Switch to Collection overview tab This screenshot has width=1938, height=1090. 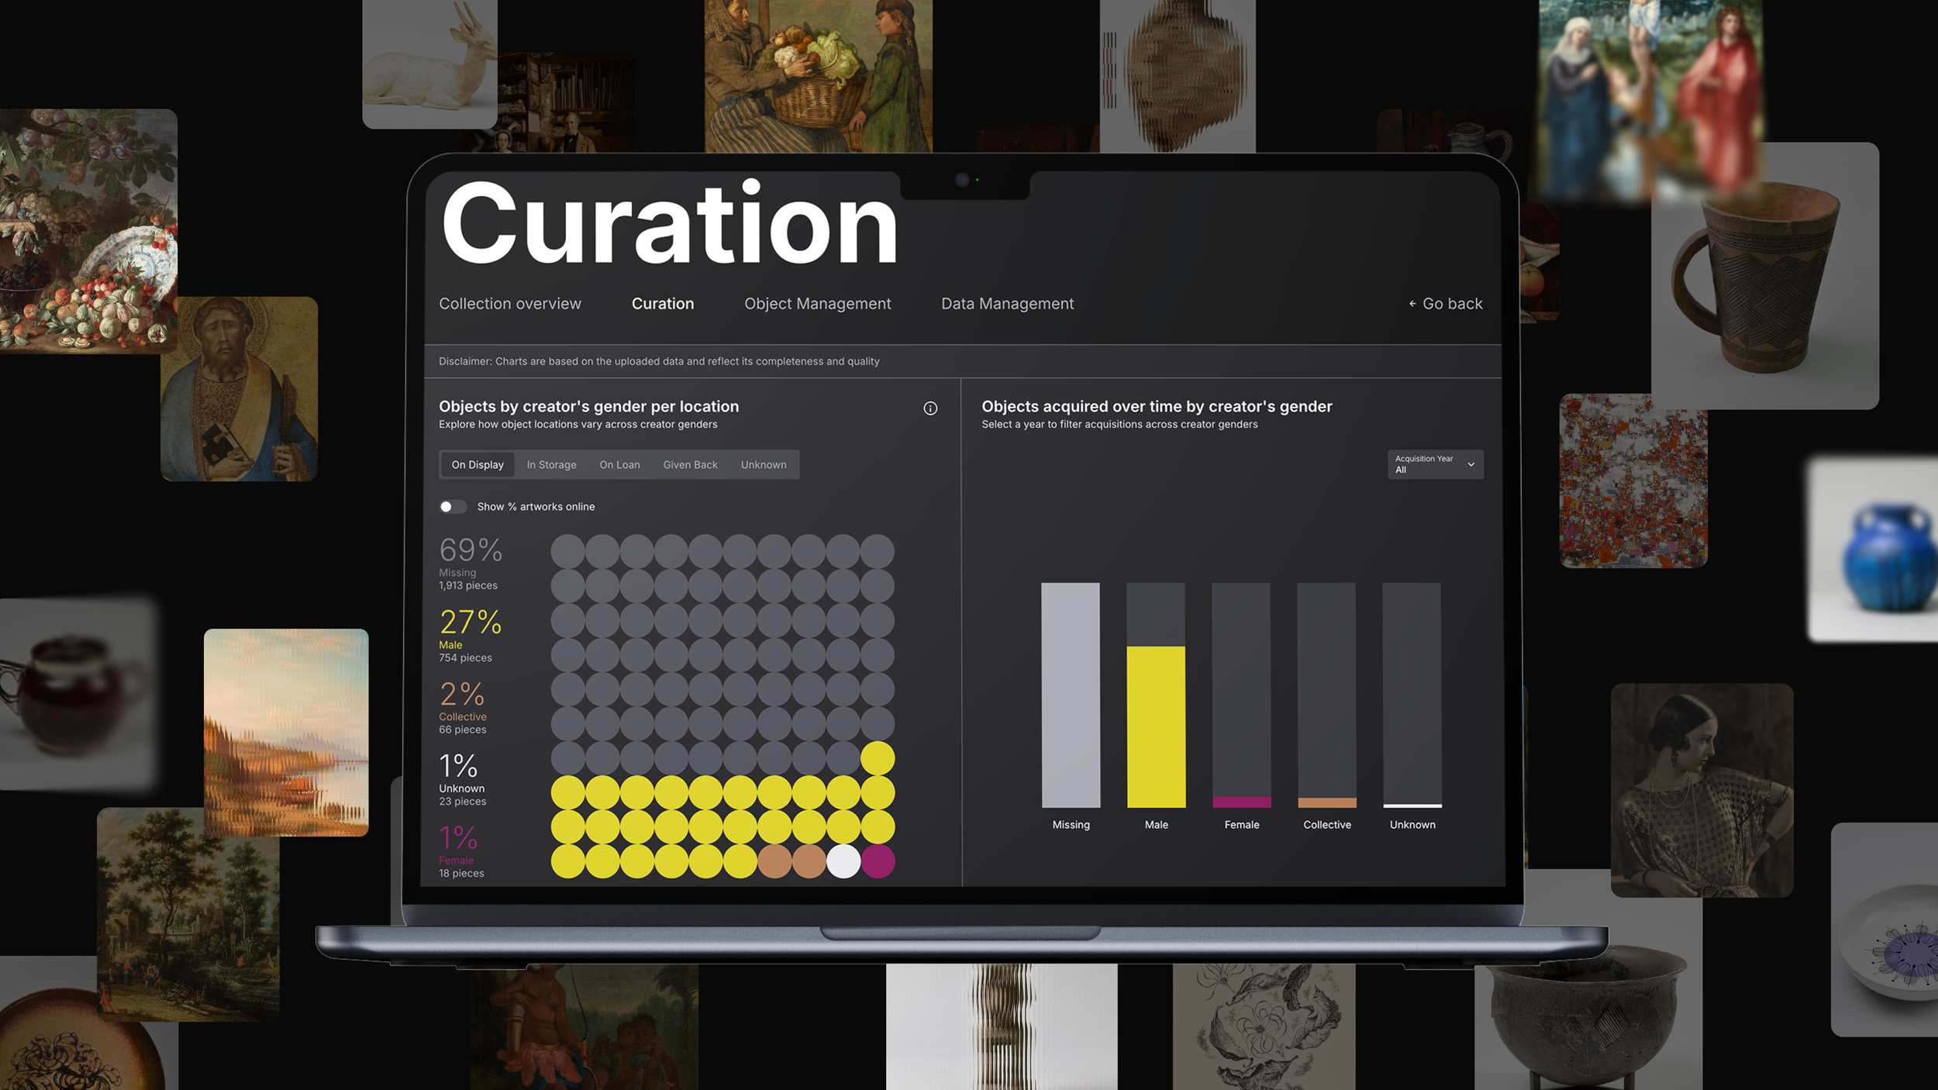[x=509, y=304]
